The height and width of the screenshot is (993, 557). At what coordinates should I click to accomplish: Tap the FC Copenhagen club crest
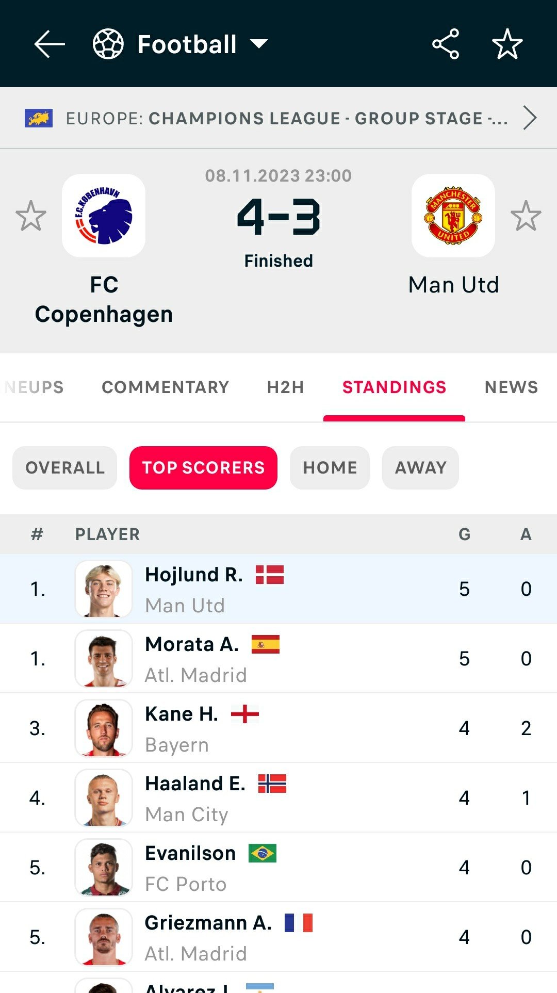(x=104, y=216)
